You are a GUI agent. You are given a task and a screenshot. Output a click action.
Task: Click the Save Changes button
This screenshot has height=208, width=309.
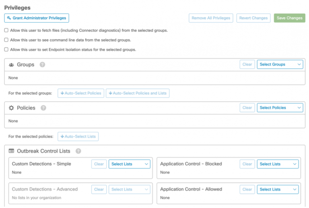coord(289,18)
